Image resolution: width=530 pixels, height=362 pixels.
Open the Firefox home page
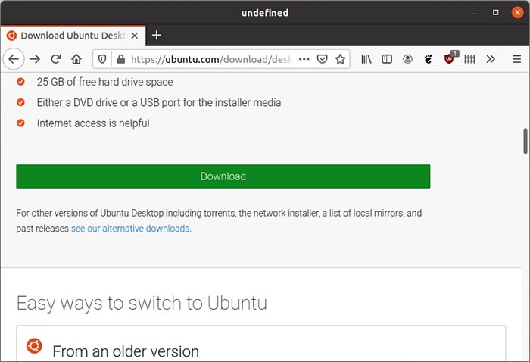point(76,59)
